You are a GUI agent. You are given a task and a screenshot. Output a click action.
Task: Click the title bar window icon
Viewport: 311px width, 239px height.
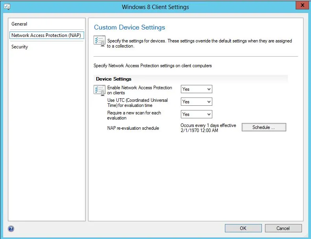point(7,7)
